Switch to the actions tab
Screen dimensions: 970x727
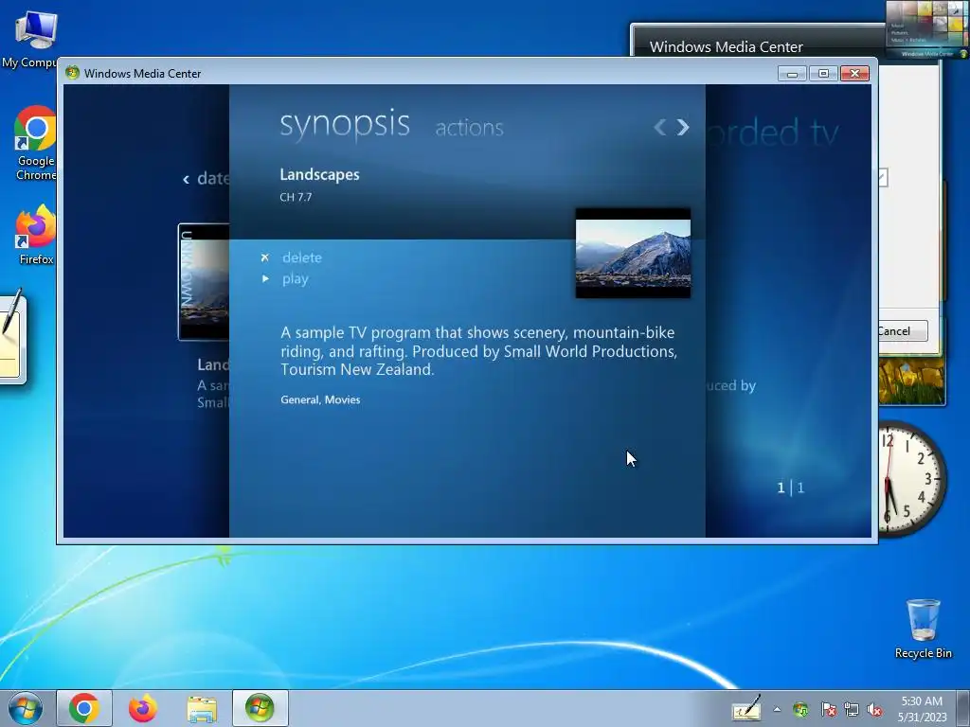[470, 128]
